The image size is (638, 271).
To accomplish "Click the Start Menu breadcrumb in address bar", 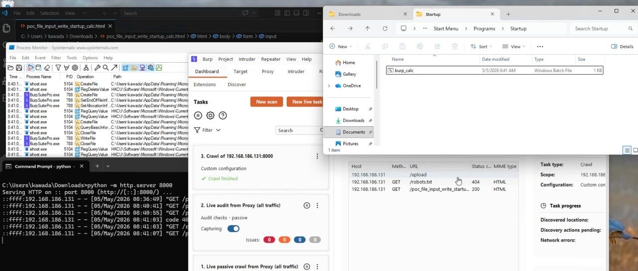I will 446,28.
